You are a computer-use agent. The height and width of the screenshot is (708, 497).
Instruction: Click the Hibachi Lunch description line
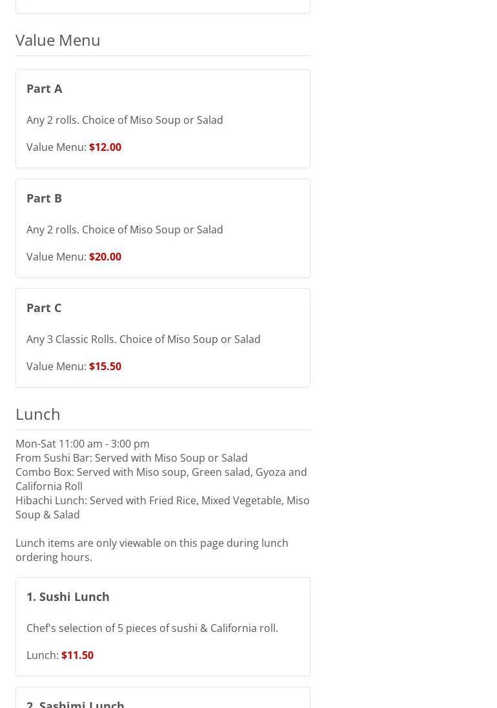click(162, 507)
